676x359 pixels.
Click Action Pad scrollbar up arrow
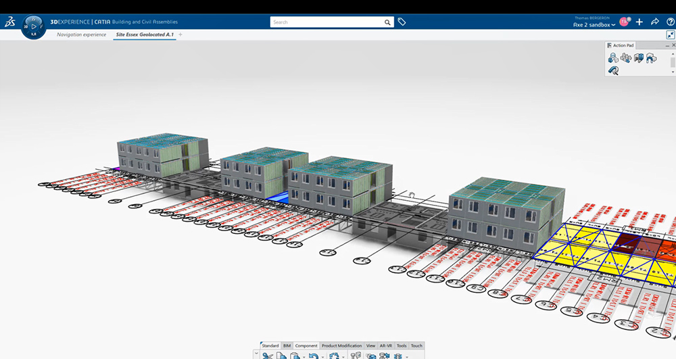pyautogui.click(x=673, y=53)
